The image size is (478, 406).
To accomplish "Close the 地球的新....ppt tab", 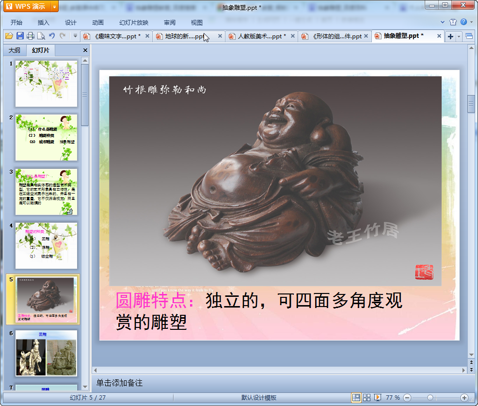I will [x=220, y=36].
